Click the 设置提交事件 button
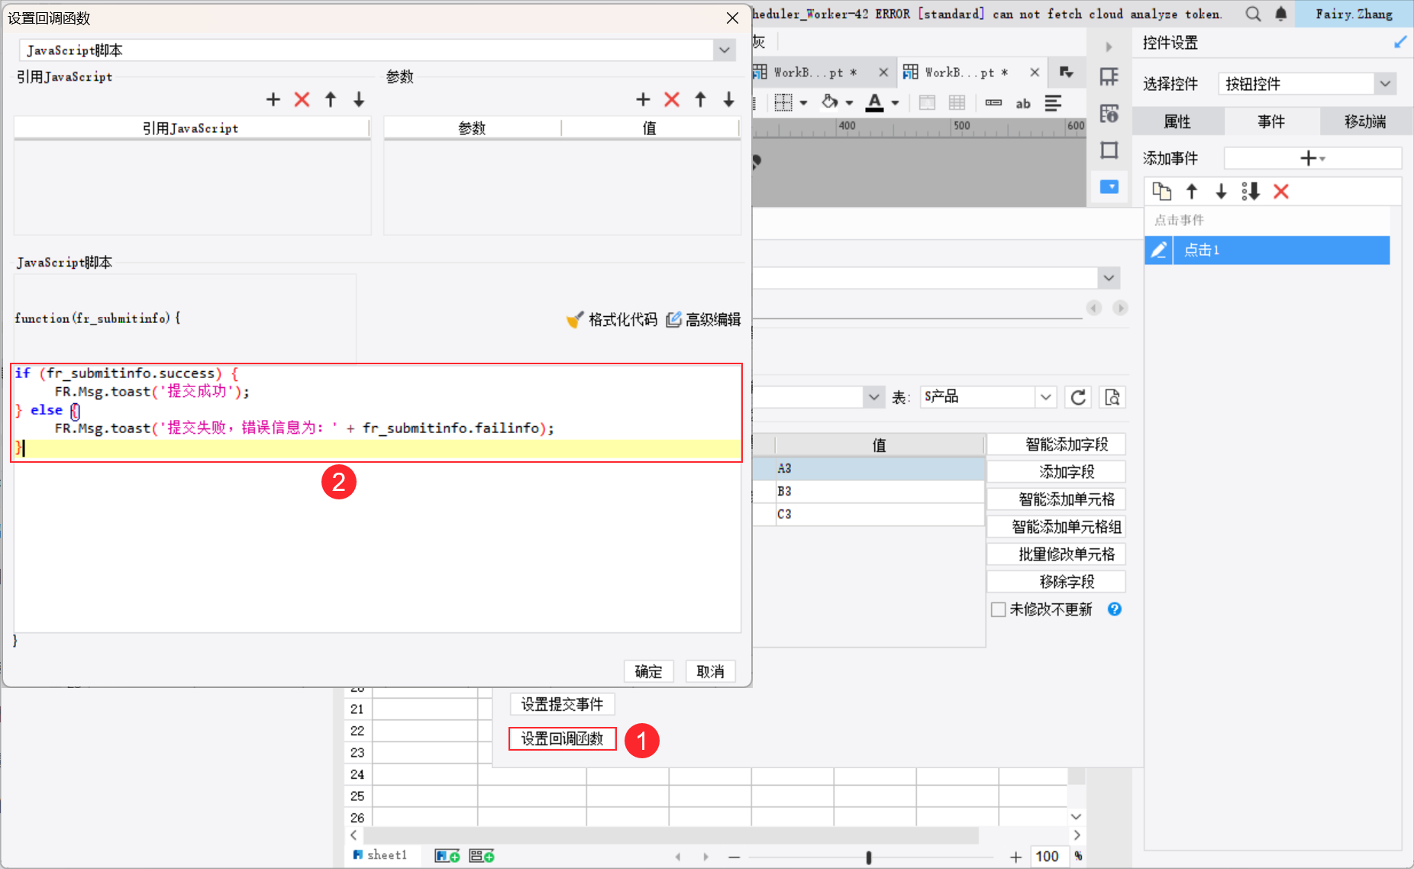The height and width of the screenshot is (869, 1414). [562, 704]
